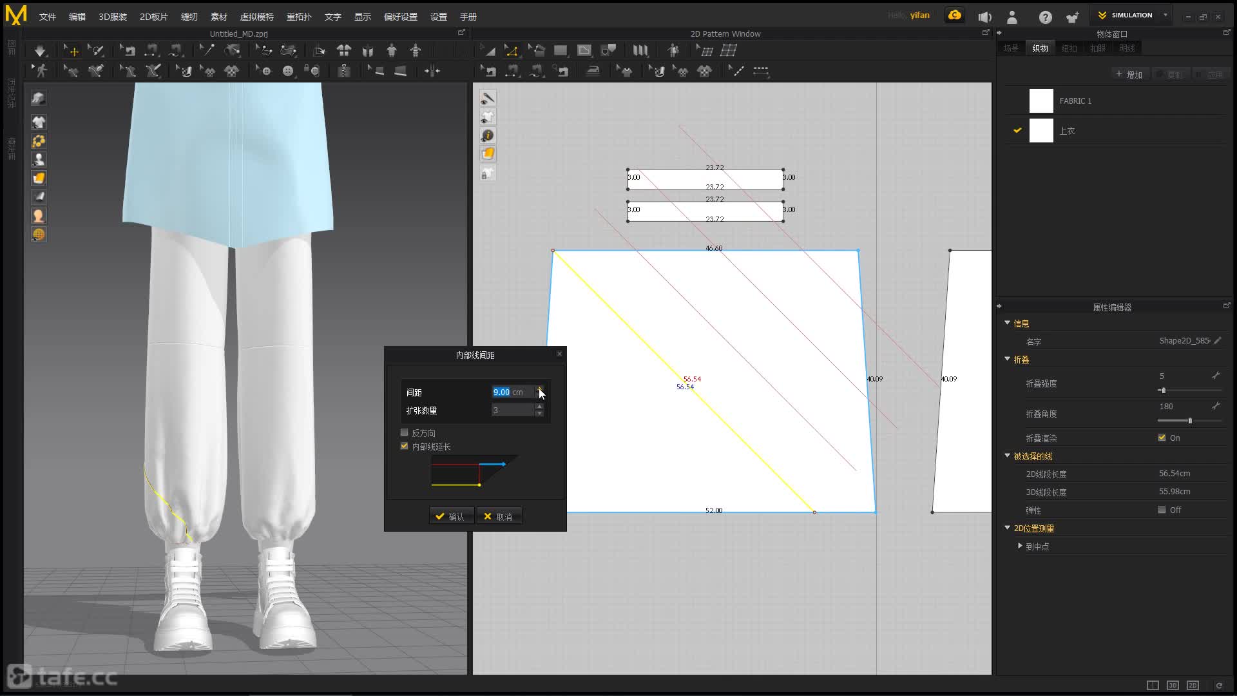Enable the 反方向 checkbox
The width and height of the screenshot is (1237, 696).
[405, 432]
